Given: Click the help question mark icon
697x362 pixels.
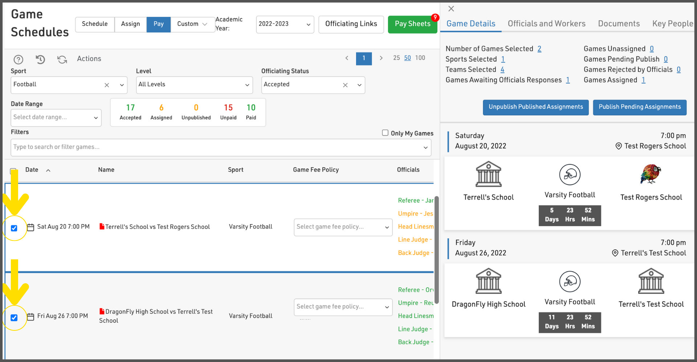Looking at the screenshot, I should 18,59.
